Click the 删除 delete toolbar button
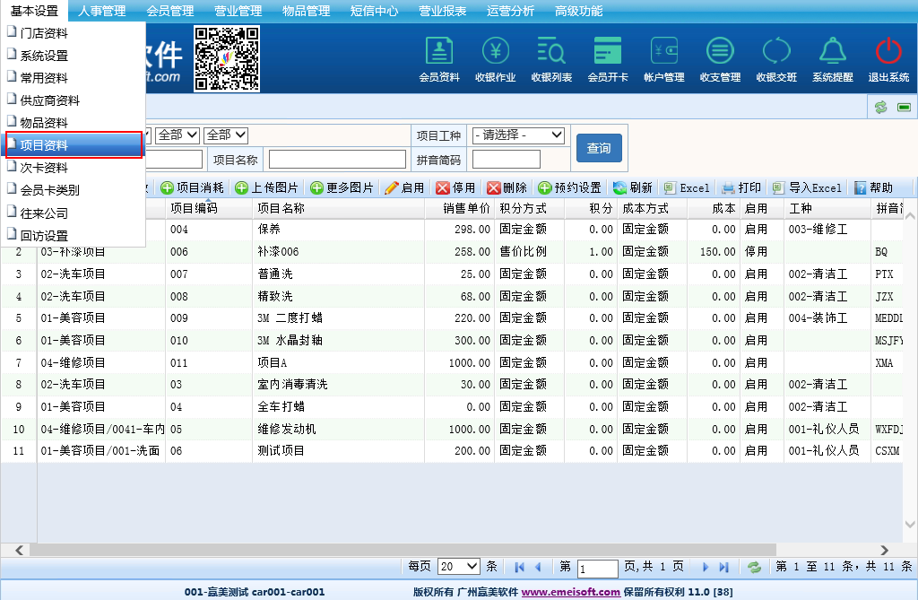This screenshot has height=600, width=918. 507,188
